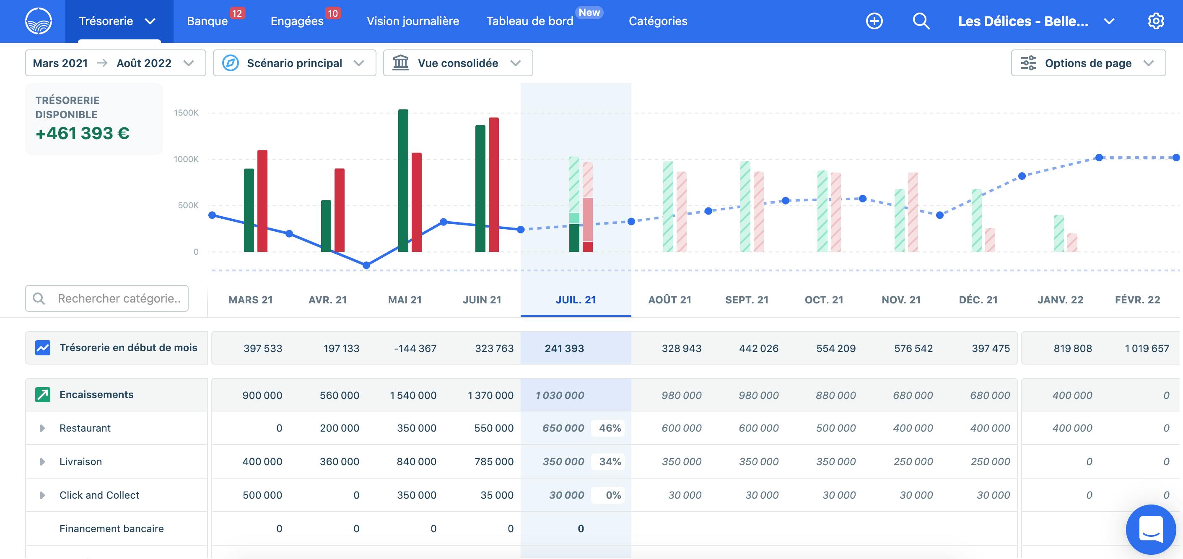Click the Trésorerie en début de mois chart icon

[43, 348]
